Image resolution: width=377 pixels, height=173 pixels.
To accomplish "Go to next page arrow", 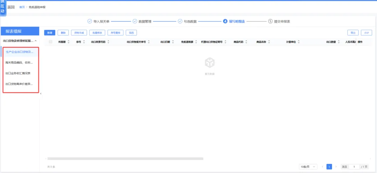I will pos(336,166).
